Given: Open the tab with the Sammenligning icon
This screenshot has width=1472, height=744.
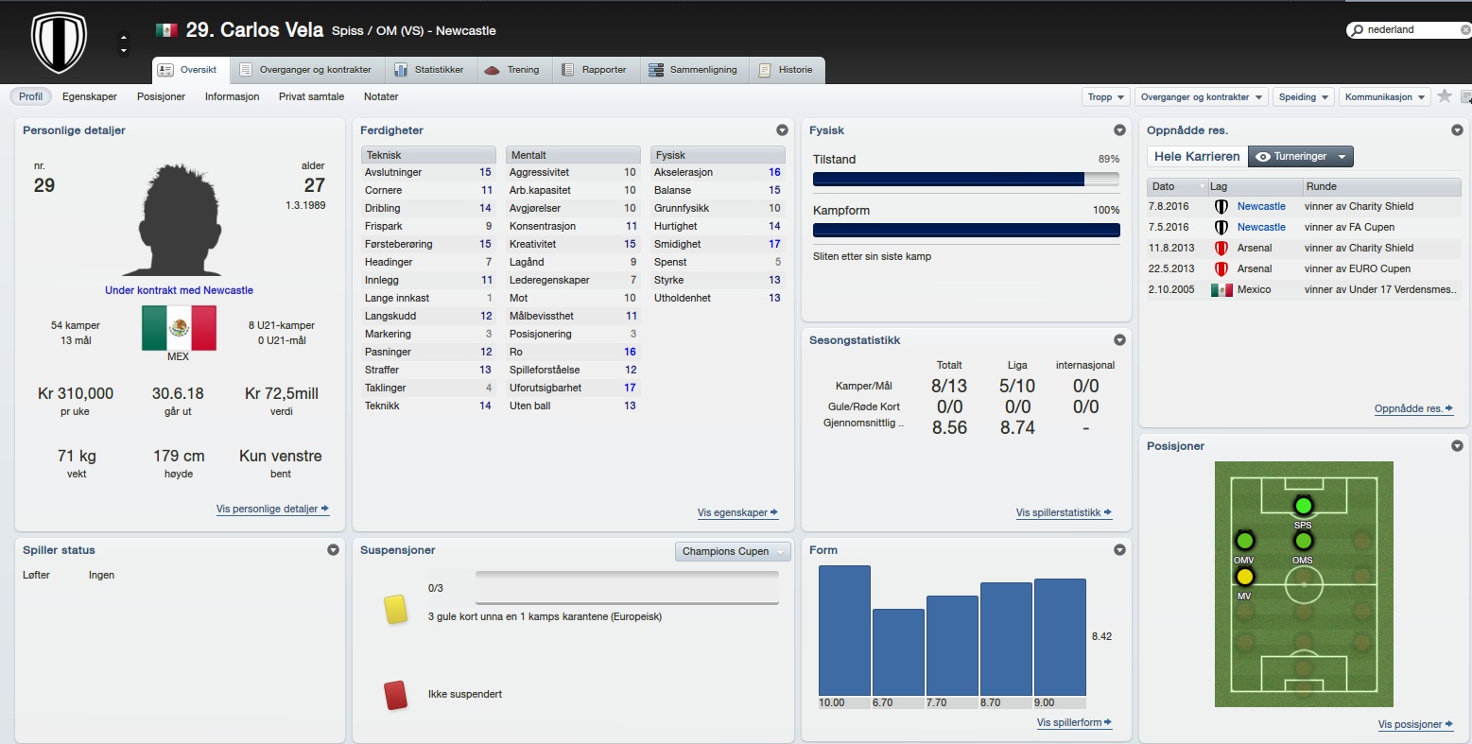Looking at the screenshot, I should [x=693, y=70].
